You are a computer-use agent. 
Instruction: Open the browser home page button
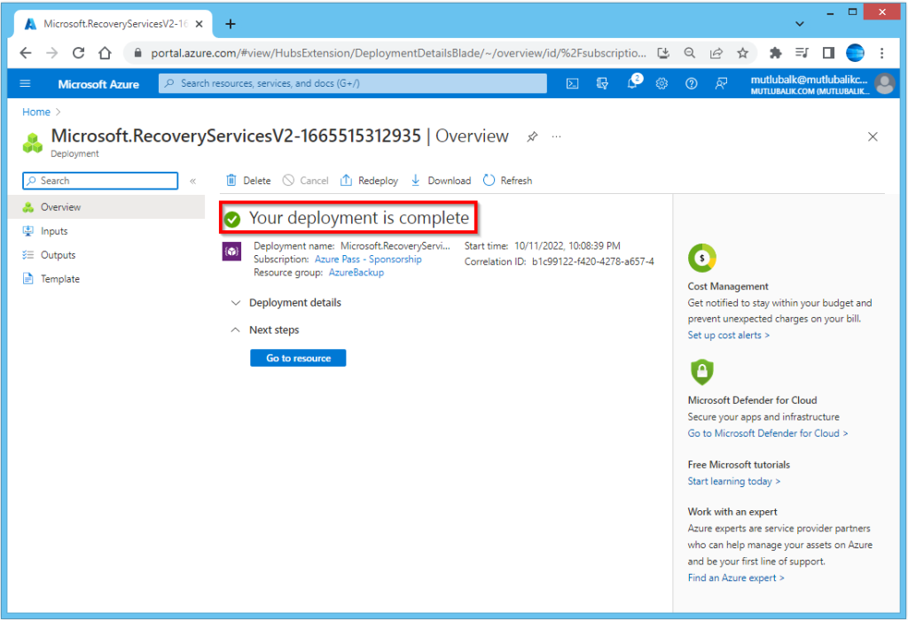(x=105, y=53)
